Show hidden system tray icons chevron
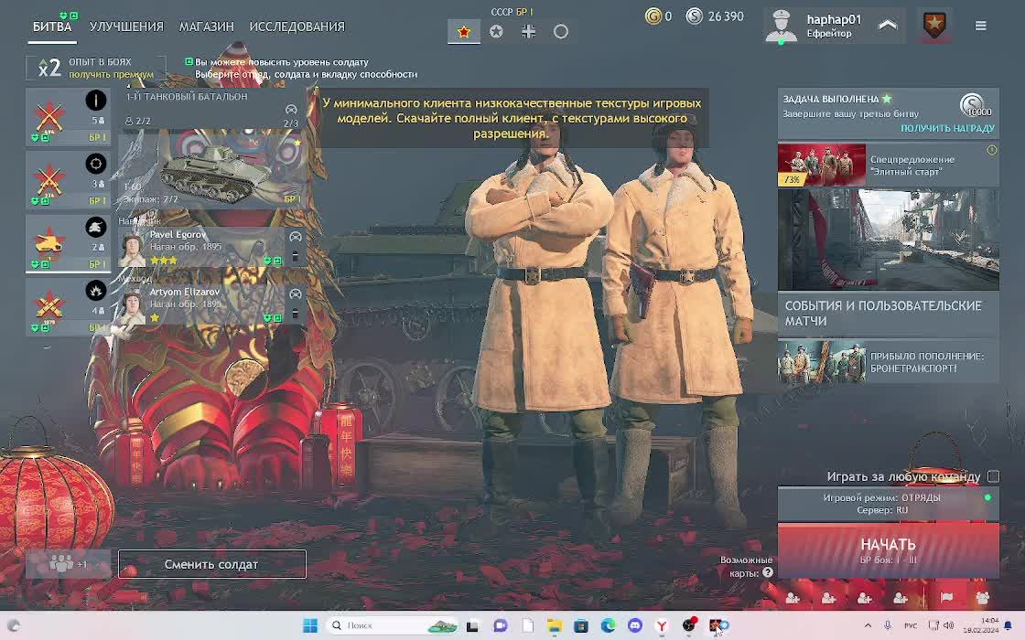Viewport: 1025px width, 640px height. click(x=868, y=625)
